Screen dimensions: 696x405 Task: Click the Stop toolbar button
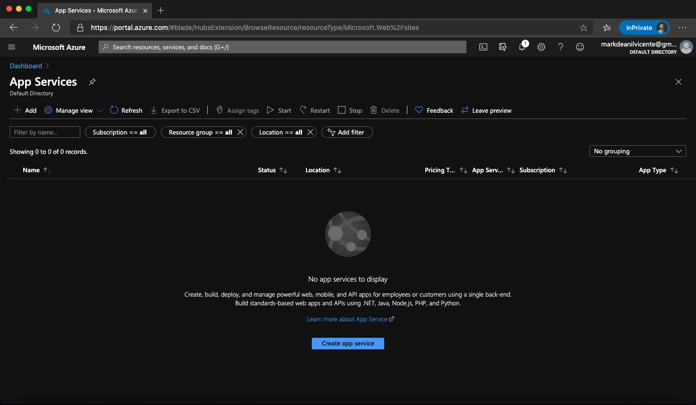pos(350,110)
